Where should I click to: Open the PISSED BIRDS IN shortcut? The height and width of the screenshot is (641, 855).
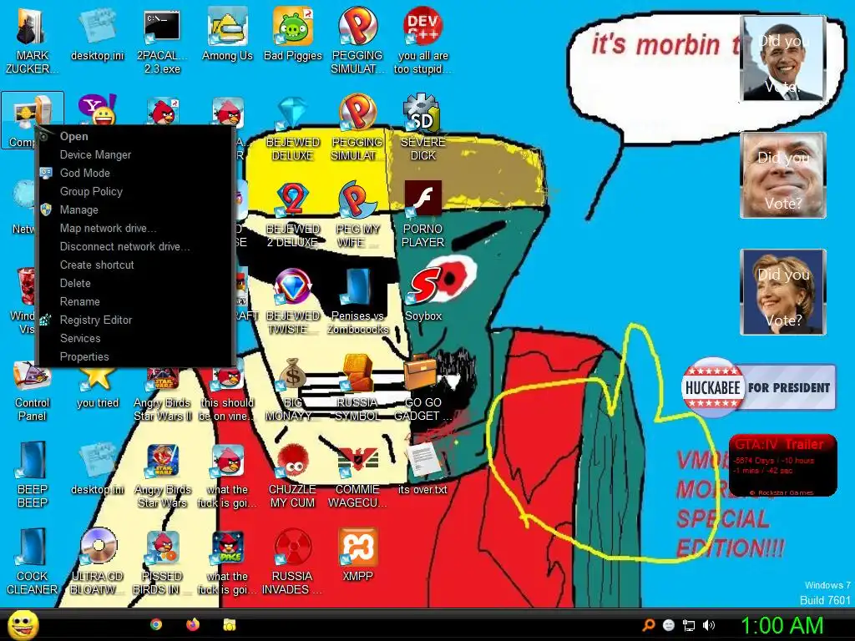162,562
